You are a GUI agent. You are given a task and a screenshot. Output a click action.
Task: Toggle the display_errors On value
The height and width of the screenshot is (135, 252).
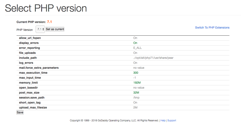click(x=135, y=43)
